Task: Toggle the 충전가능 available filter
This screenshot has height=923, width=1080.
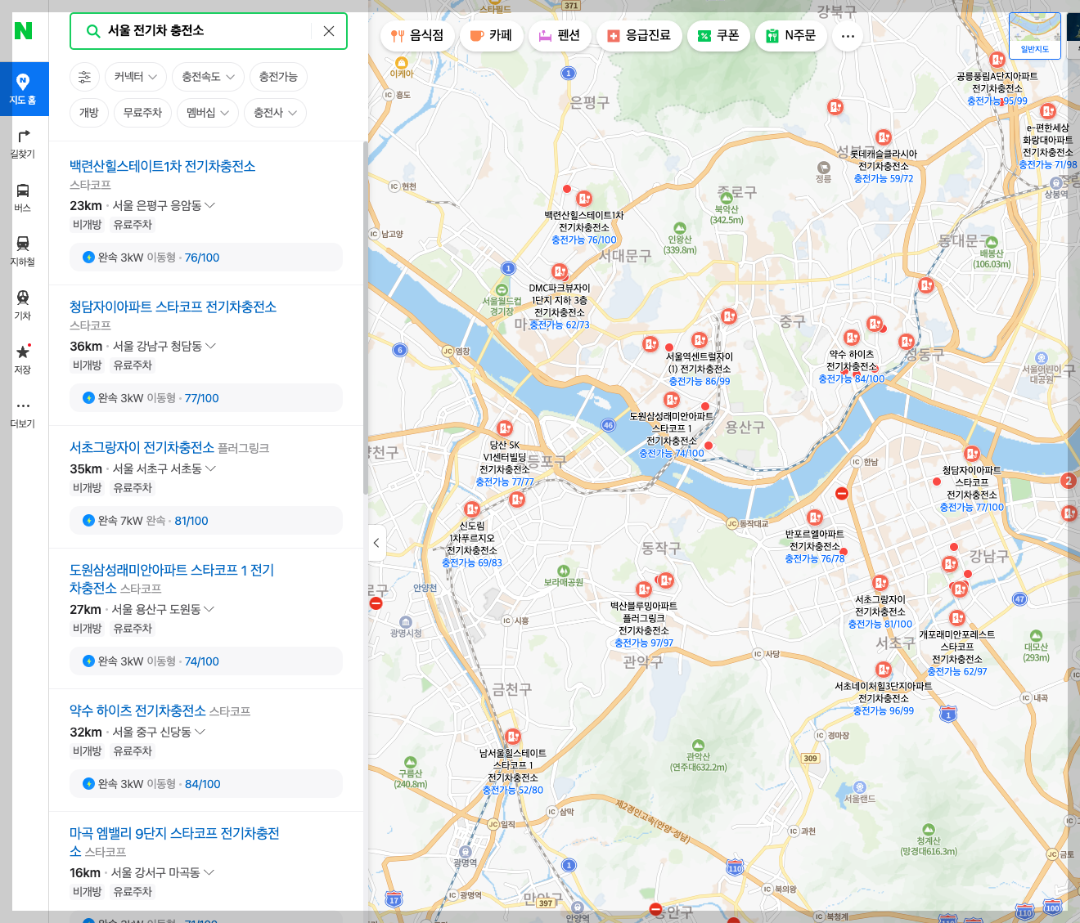Action: [278, 77]
